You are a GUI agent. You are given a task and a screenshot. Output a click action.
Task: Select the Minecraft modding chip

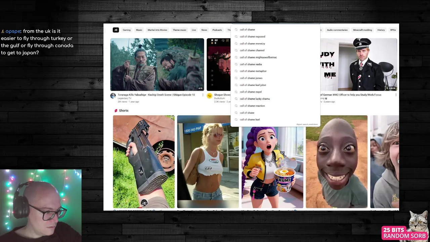click(362, 30)
